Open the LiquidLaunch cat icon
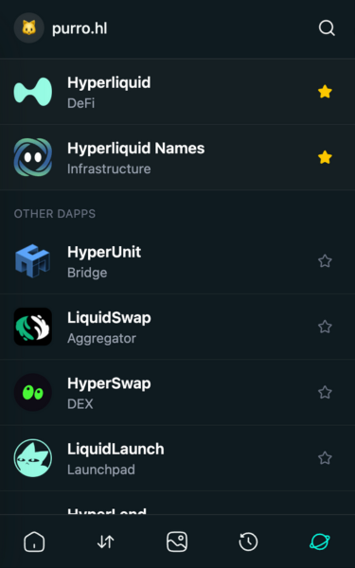 click(33, 458)
